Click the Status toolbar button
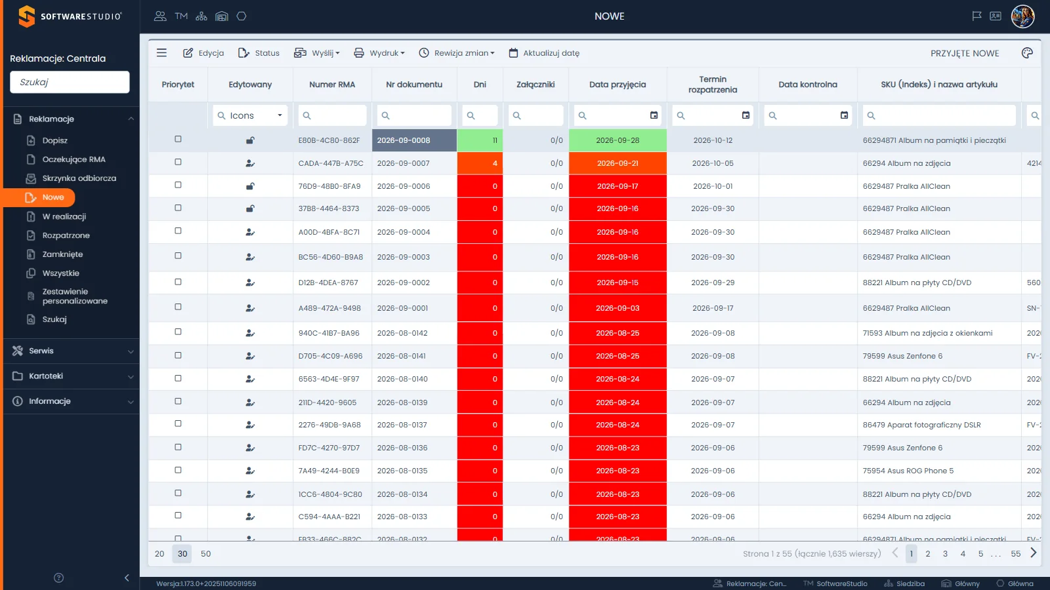The width and height of the screenshot is (1050, 590). click(259, 53)
